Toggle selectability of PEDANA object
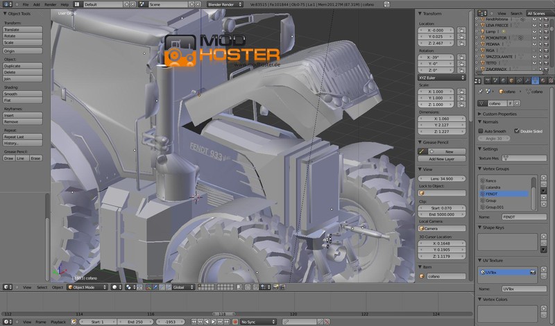 tap(540, 44)
